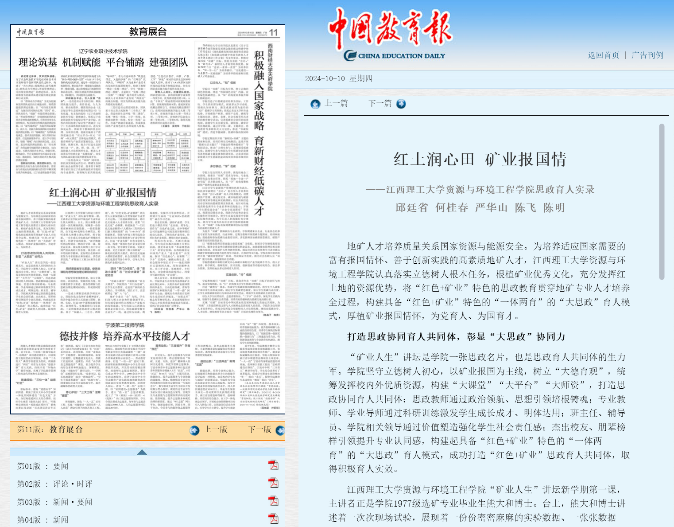Open vertical 积极融入国家战略 article on thumbnail
This screenshot has height=527, width=674.
(x=259, y=133)
